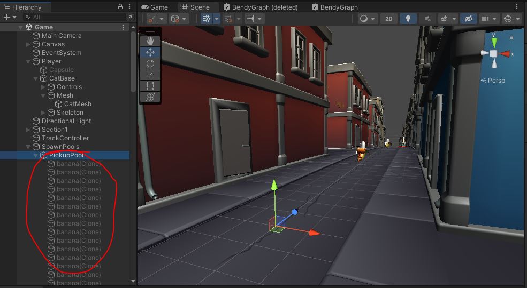Toggle 2D view mode
Viewport: 527px width, 288px height.
pos(389,19)
